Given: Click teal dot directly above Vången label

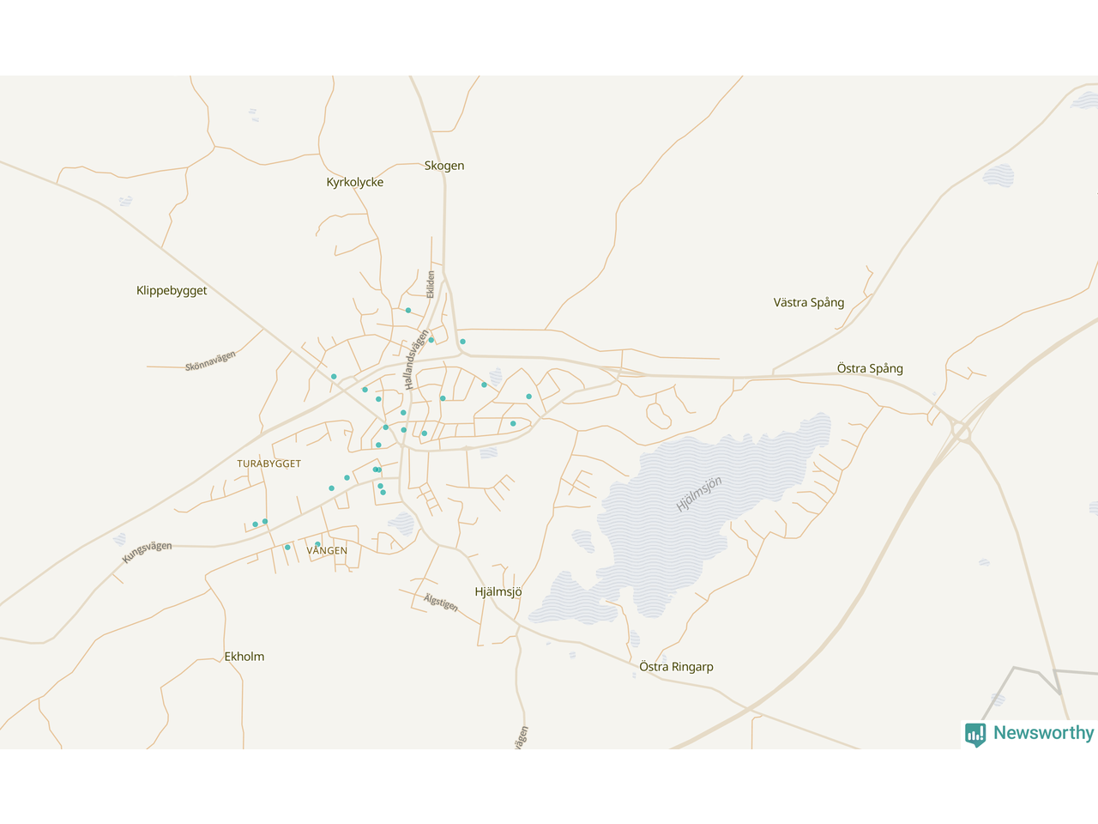Looking at the screenshot, I should tap(317, 544).
